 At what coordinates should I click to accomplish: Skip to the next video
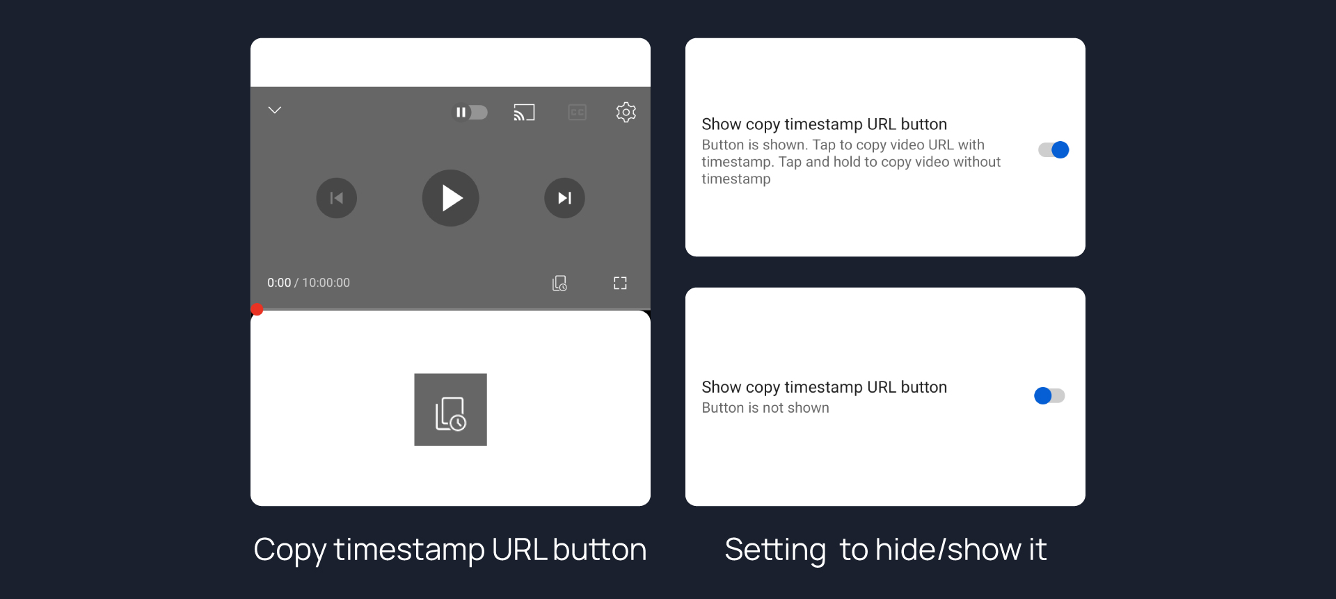click(564, 199)
